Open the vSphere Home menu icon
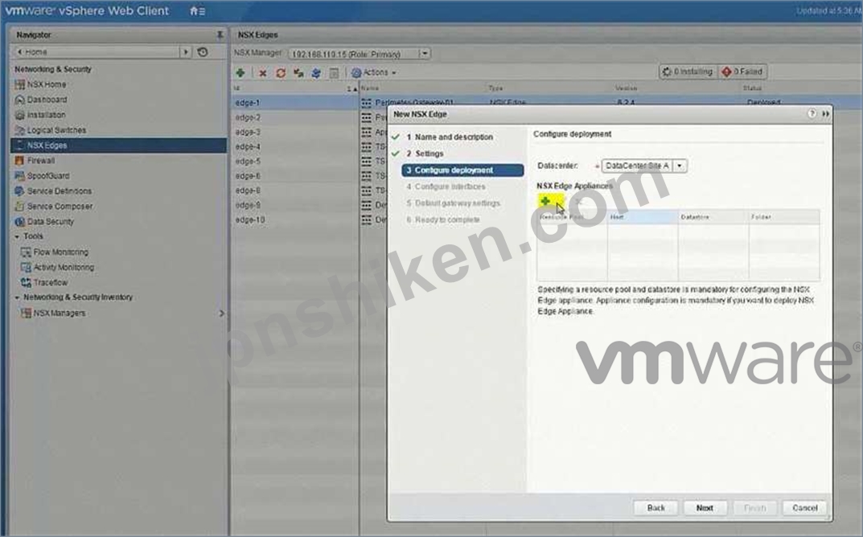Screen dimensions: 863x537 [x=197, y=11]
